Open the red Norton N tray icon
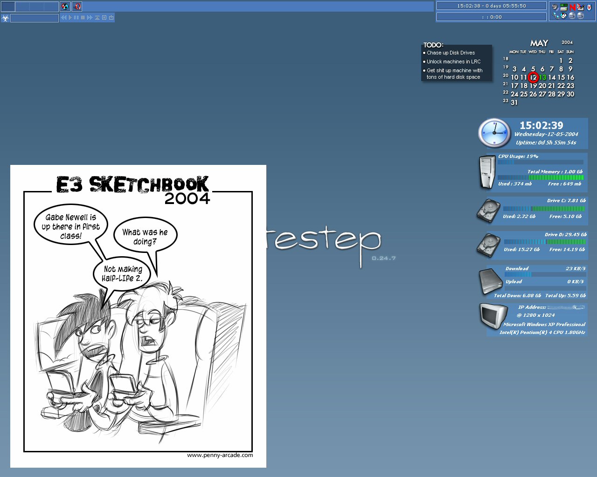The height and width of the screenshot is (477, 597). (x=573, y=7)
